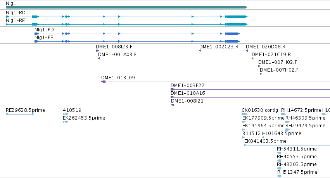Screen dimensions: 330x178
Task: Open EST EK262453.5prime
Action: [x=84, y=118]
